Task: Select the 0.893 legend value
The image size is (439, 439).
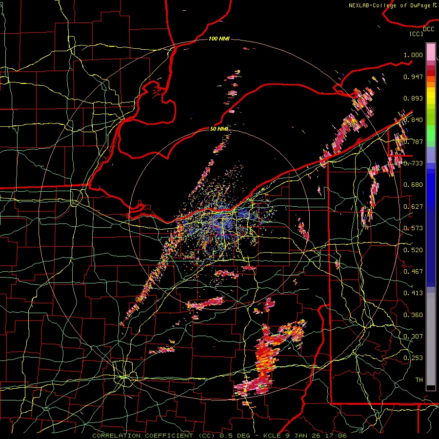Action: tap(413, 98)
